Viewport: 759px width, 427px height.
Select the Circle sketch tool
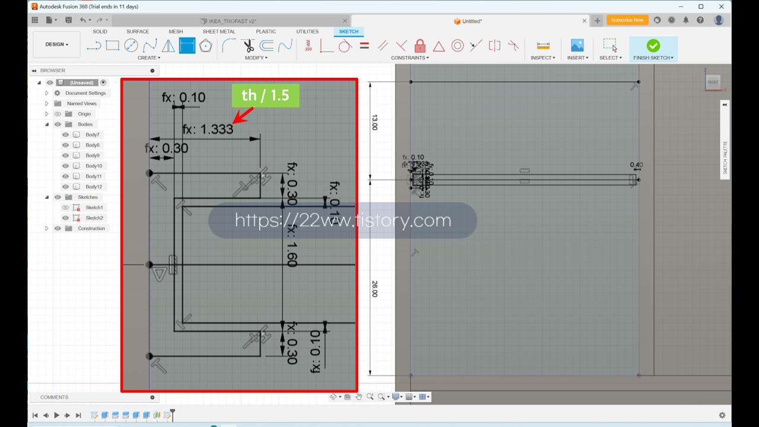[x=131, y=46]
